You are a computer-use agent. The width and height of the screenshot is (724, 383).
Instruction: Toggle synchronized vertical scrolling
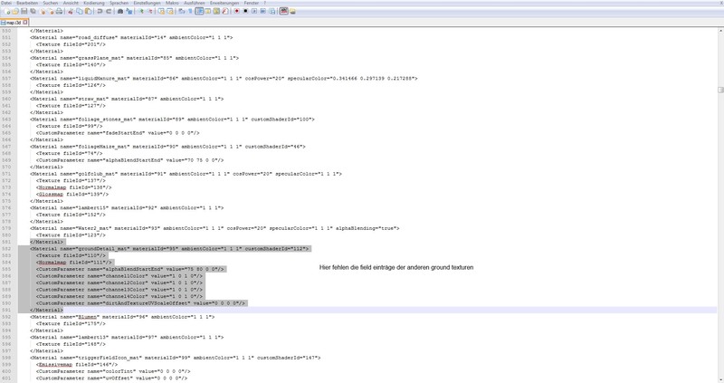click(x=161, y=11)
